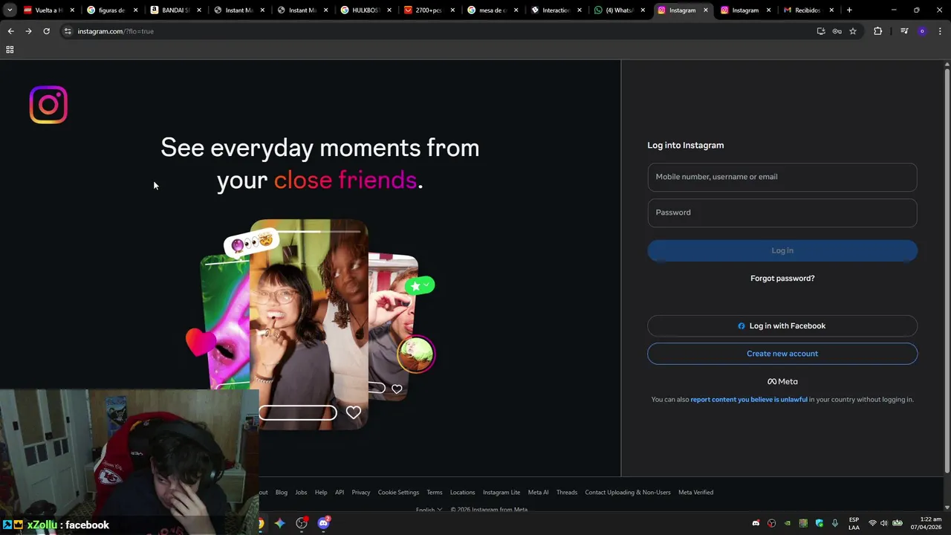Go forward in browser history

tap(28, 31)
